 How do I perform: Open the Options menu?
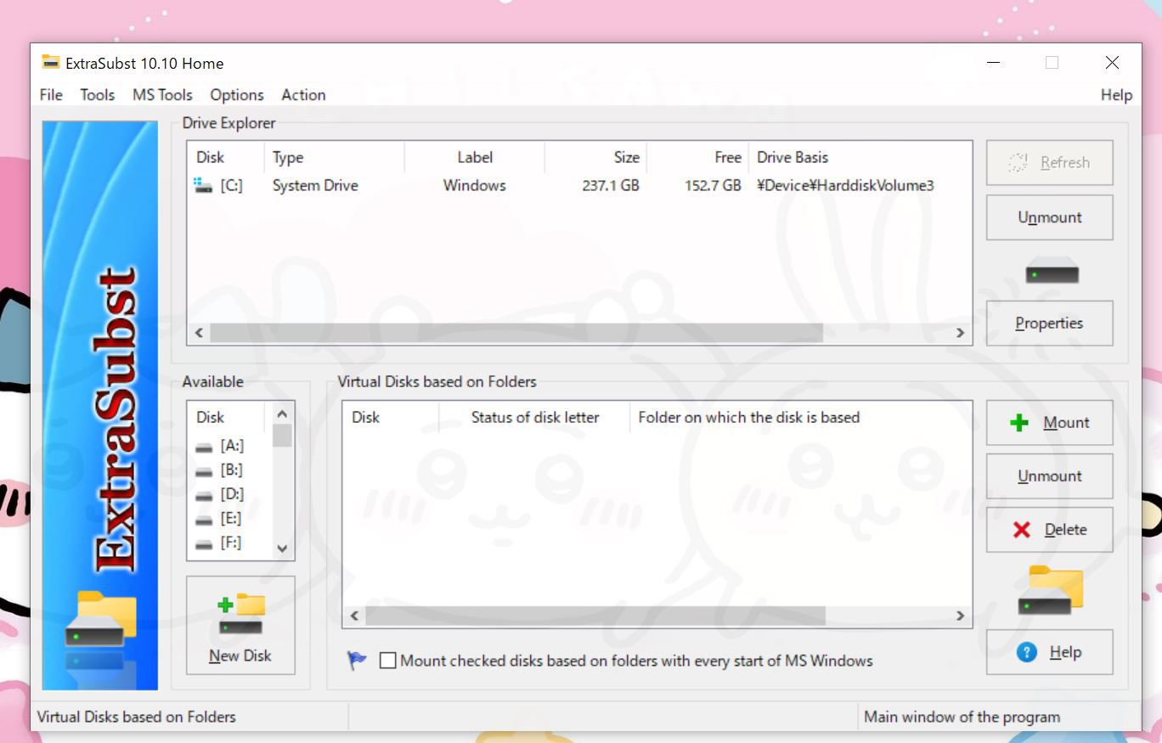coord(237,95)
